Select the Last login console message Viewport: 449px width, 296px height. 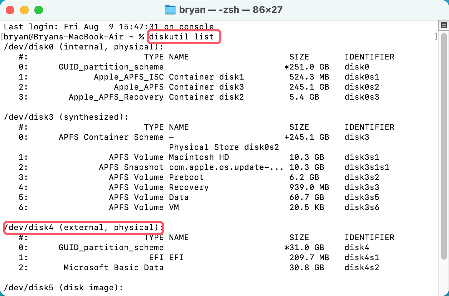point(107,27)
